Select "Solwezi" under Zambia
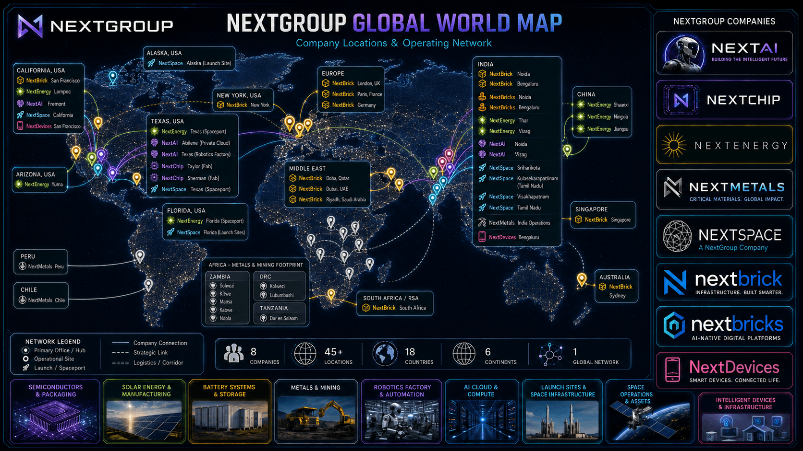803x451 pixels. [222, 286]
